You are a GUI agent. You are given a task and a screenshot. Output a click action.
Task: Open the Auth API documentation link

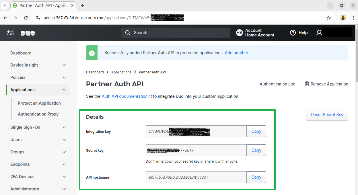(x=124, y=96)
